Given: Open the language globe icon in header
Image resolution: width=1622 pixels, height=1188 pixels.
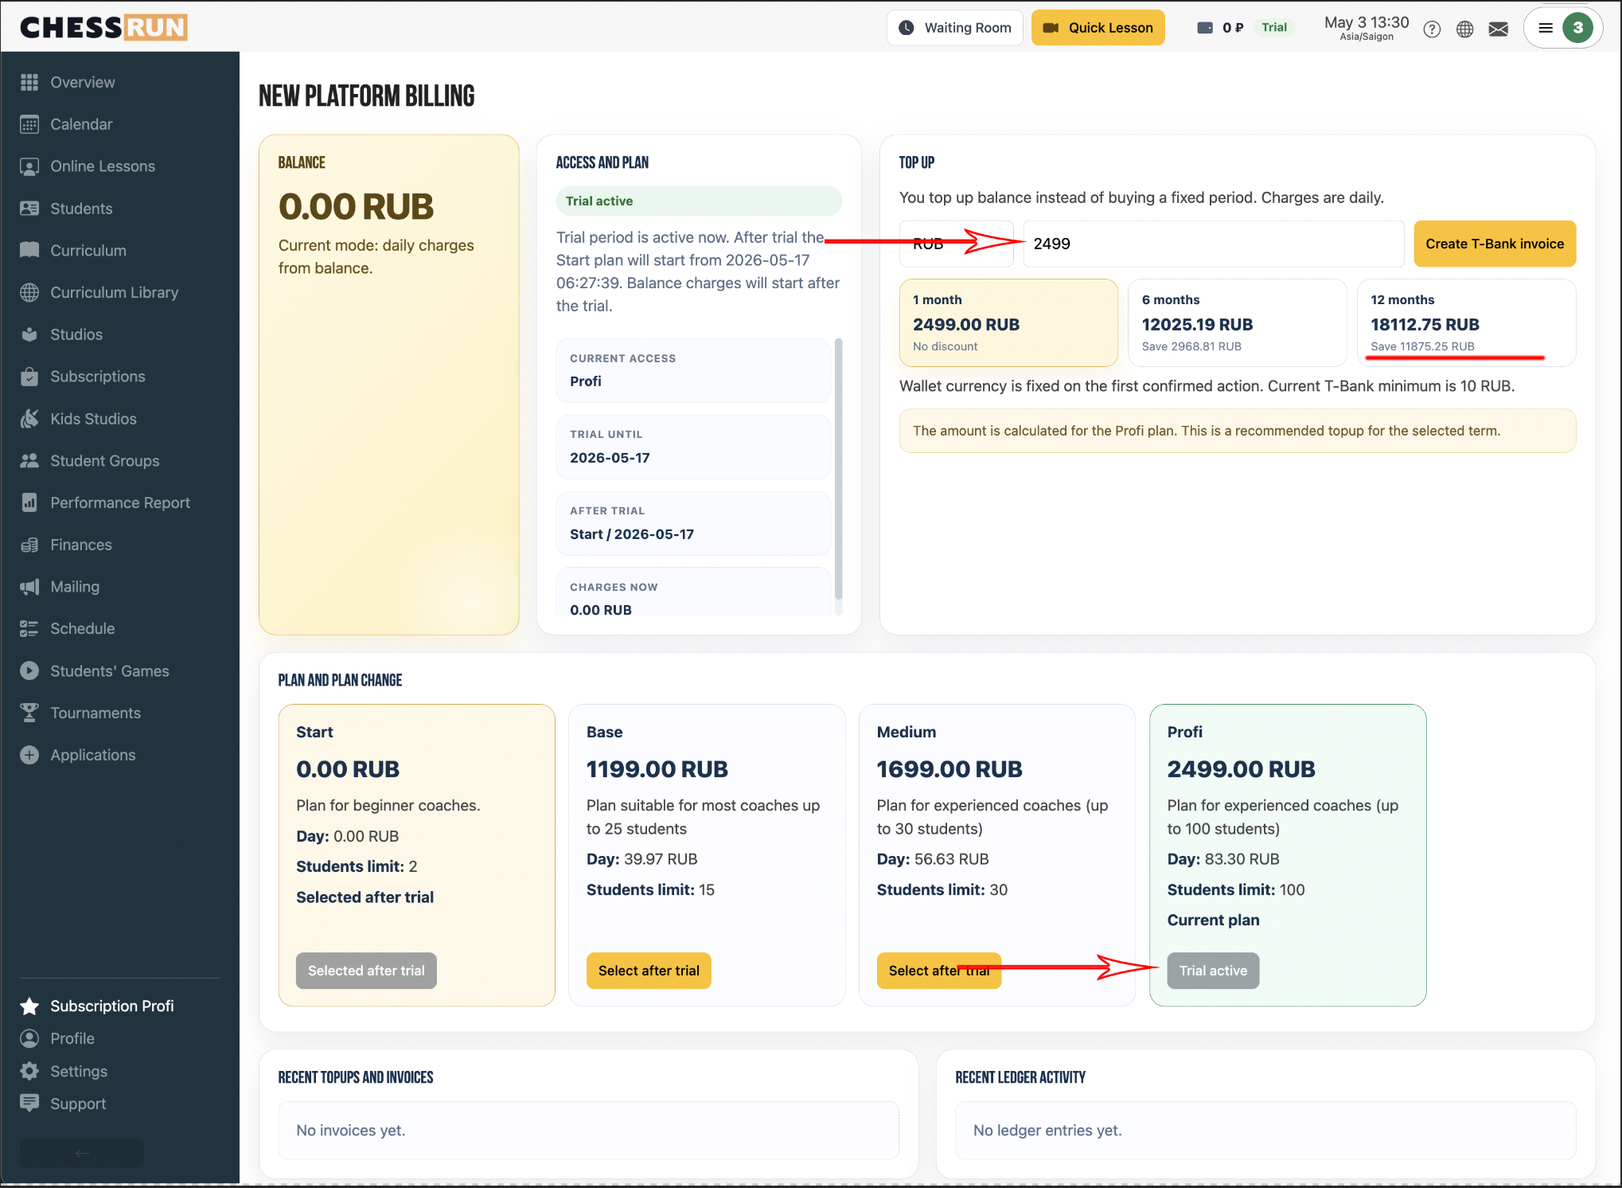Looking at the screenshot, I should [x=1465, y=29].
